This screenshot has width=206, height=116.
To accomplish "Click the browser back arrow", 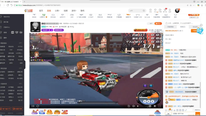I will click(1, 5).
